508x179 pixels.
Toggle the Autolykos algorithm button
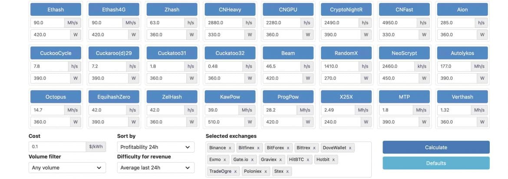[x=462, y=53]
